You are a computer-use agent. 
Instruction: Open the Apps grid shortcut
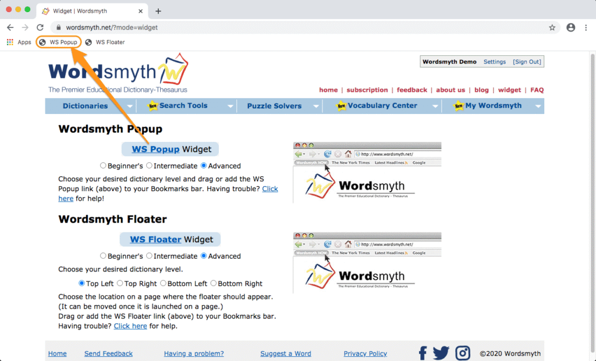[19, 42]
